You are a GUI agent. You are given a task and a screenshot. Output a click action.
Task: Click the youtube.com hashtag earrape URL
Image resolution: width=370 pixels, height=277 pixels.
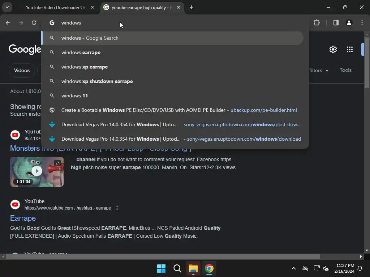click(x=68, y=208)
